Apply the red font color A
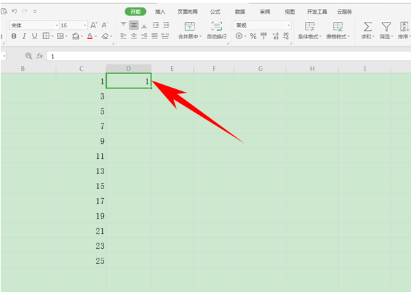Image resolution: width=411 pixels, height=292 pixels. click(x=90, y=36)
